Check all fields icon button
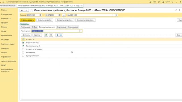The image size is (182, 102). click(x=46, y=35)
